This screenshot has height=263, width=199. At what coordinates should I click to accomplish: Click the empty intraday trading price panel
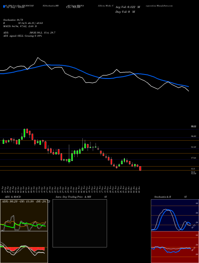coord(80,223)
